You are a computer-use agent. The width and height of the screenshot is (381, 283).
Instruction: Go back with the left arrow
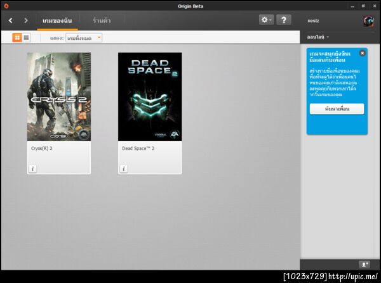point(10,20)
